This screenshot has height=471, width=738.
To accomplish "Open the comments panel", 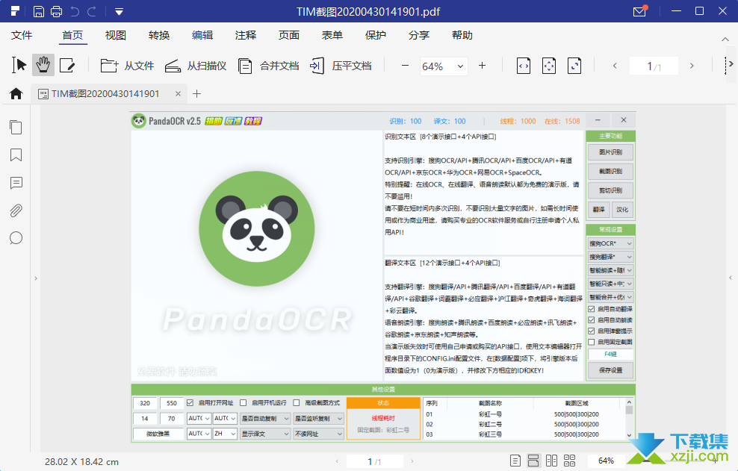I will pos(16,183).
